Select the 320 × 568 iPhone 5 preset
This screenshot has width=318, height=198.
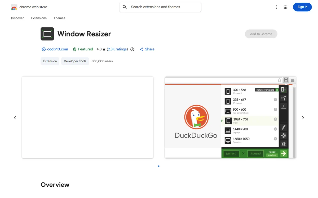(x=250, y=91)
